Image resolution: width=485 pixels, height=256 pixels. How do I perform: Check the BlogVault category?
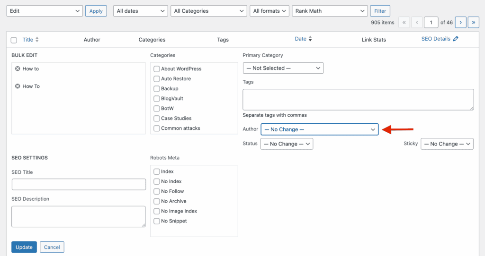coord(157,98)
